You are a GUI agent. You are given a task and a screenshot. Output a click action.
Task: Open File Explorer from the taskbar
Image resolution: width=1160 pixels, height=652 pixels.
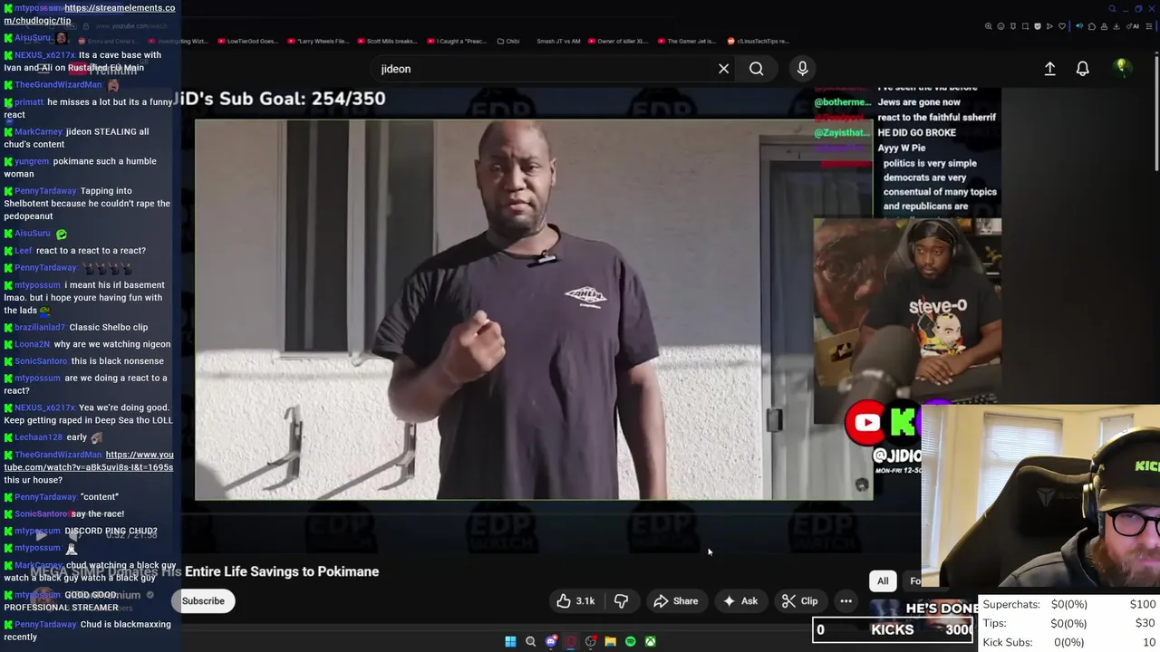tap(610, 641)
